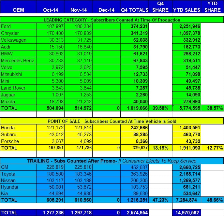The image size is (224, 216).
Task: Select the Mini row label
Action: (x=18, y=81)
